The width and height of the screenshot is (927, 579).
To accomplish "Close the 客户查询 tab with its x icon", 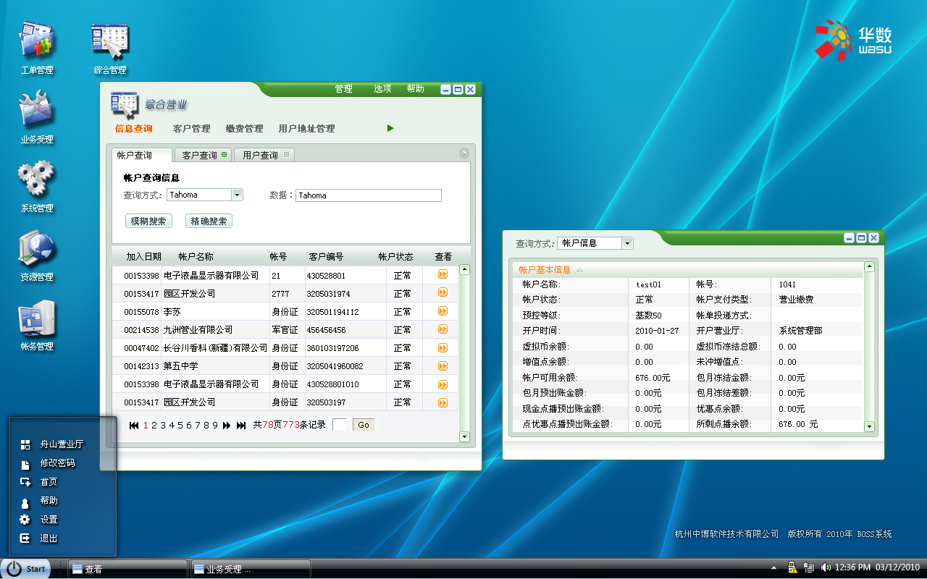I will coord(225,155).
